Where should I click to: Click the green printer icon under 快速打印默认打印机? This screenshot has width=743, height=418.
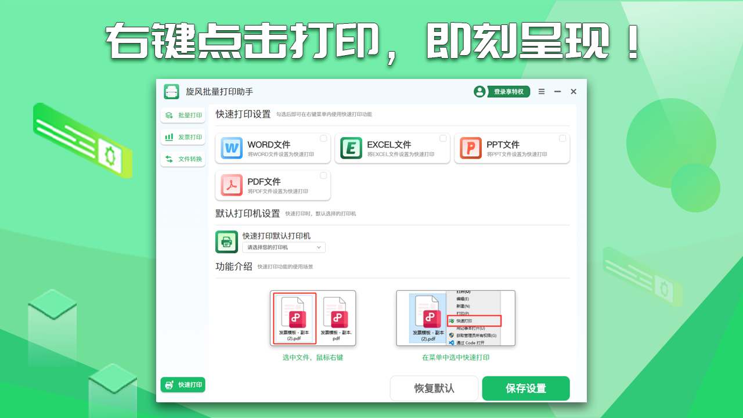(226, 241)
